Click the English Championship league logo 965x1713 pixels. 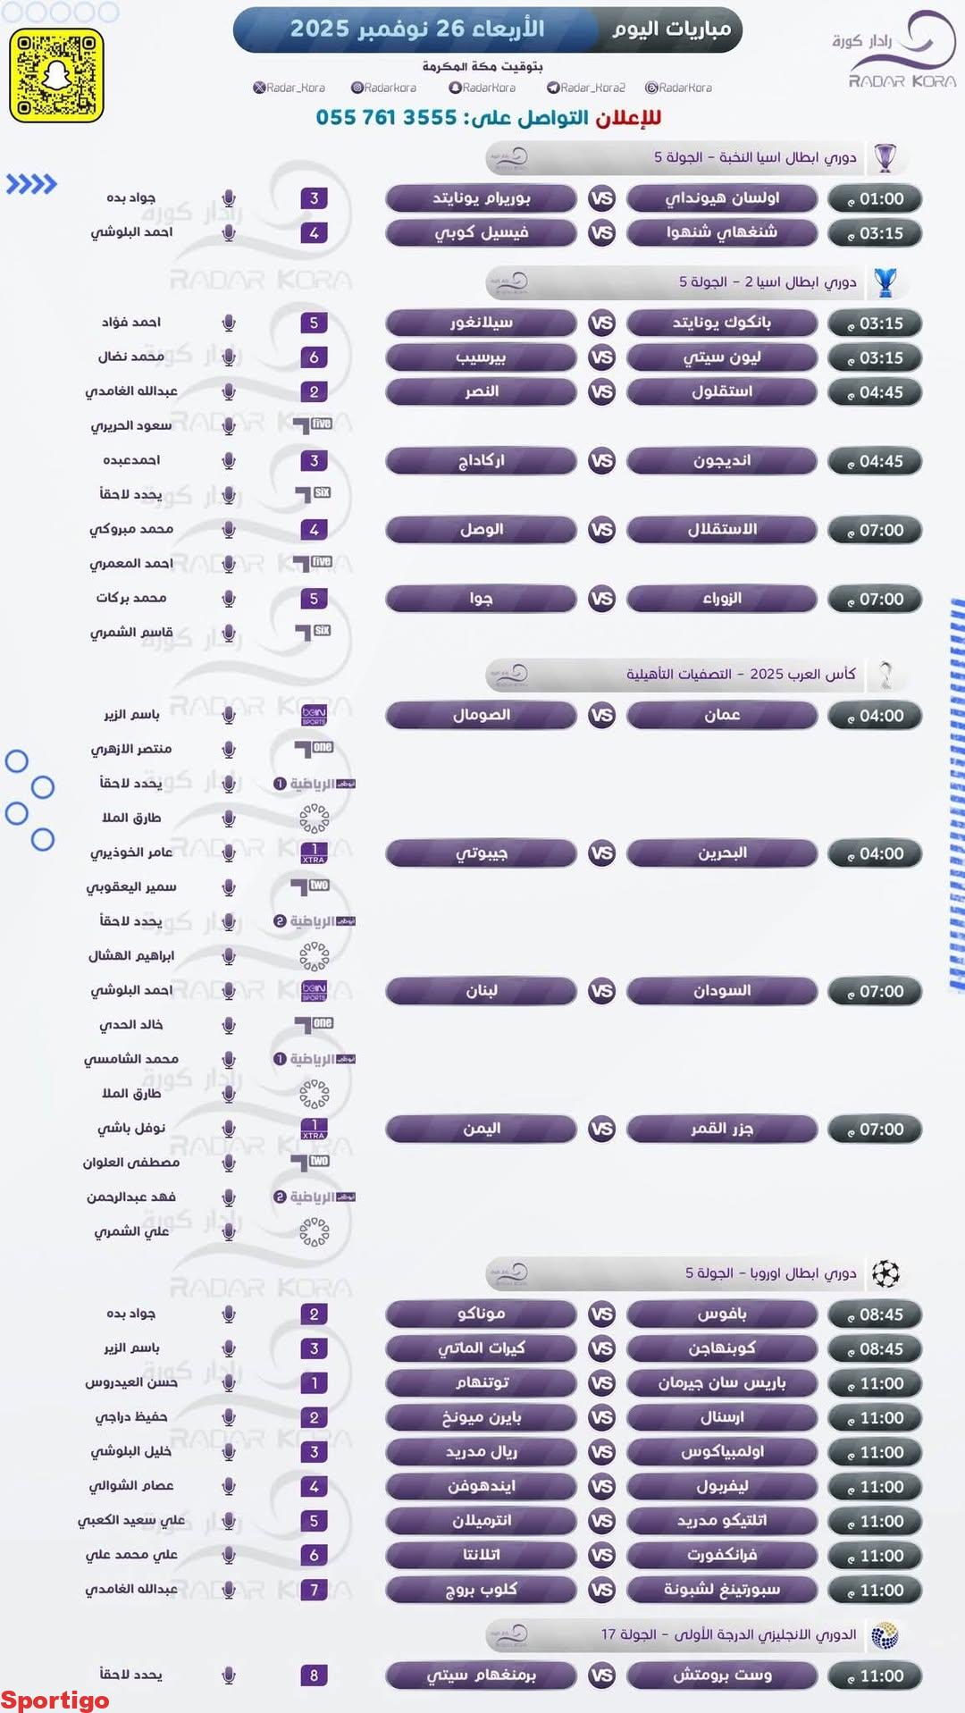tap(885, 1634)
